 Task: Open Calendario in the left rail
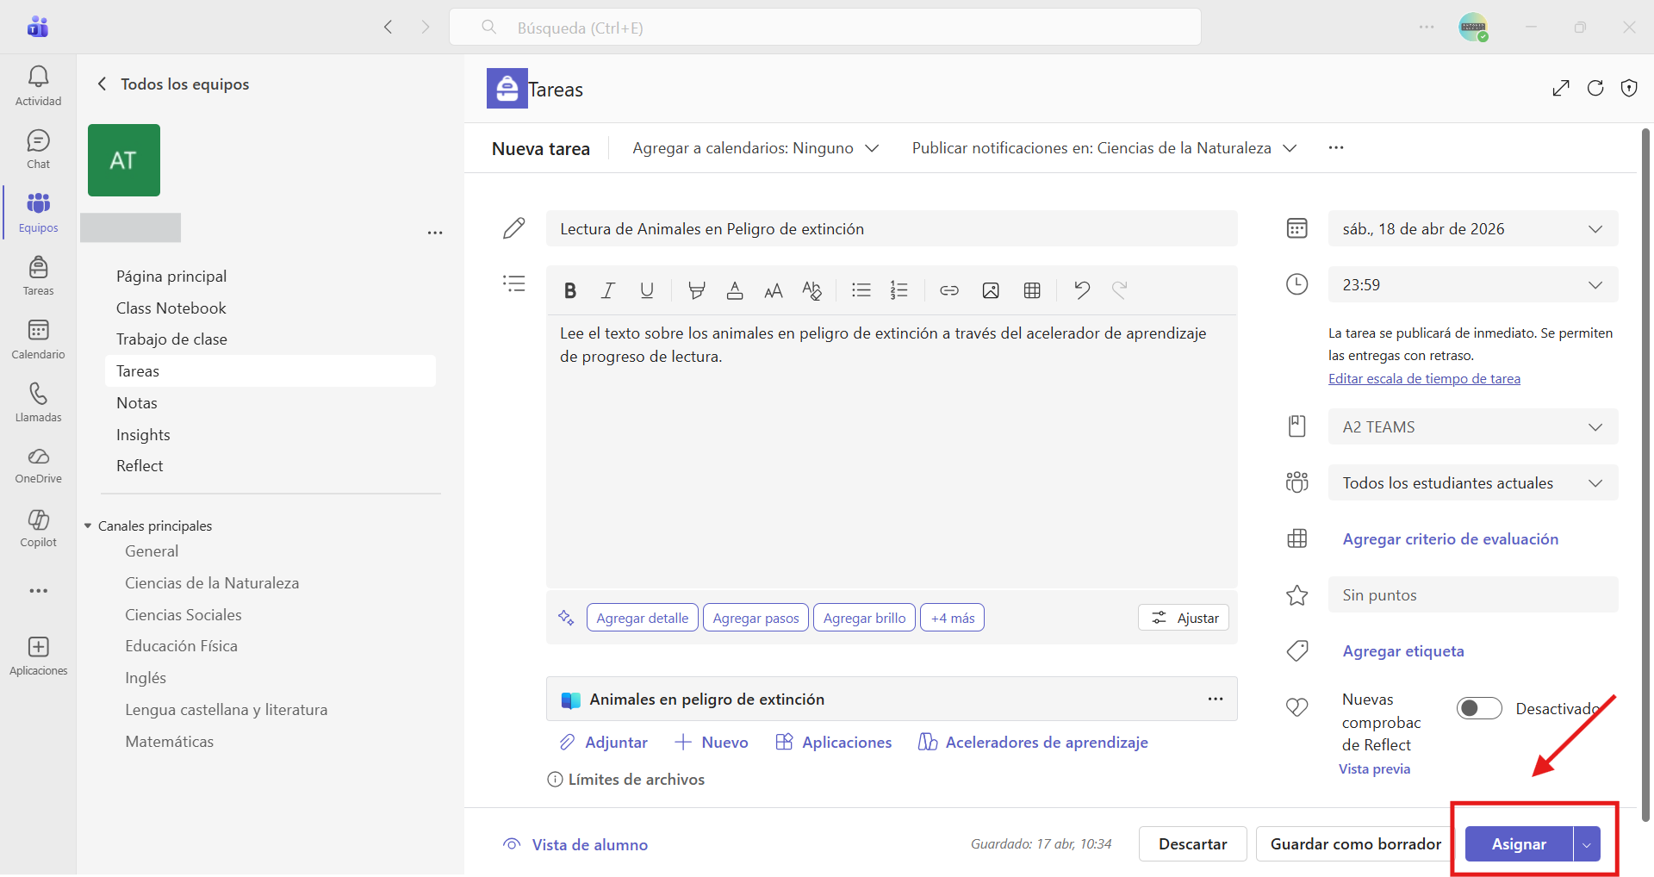pos(38,339)
